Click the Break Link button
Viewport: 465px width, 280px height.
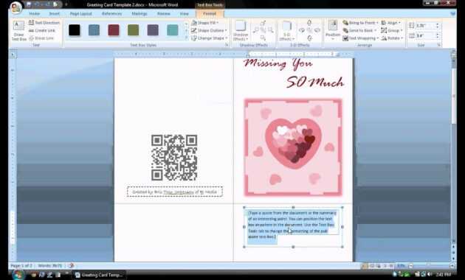41,38
